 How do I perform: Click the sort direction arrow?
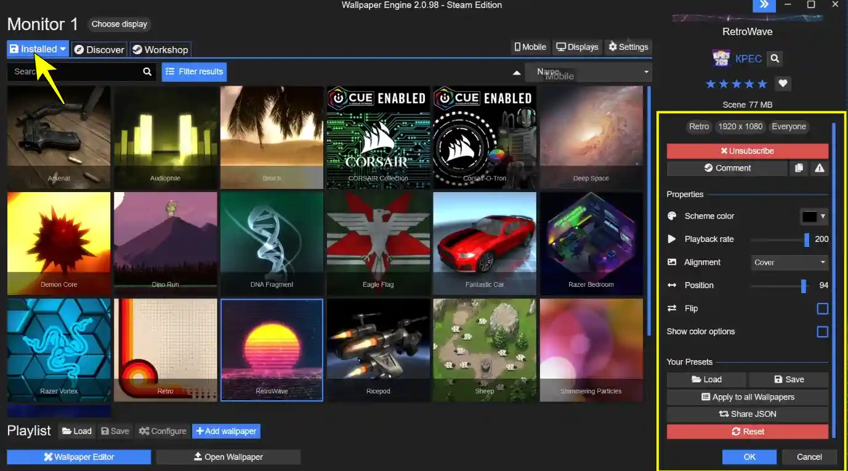tap(517, 72)
